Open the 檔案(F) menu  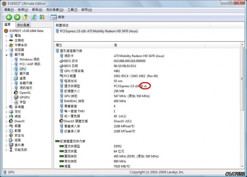point(9,10)
